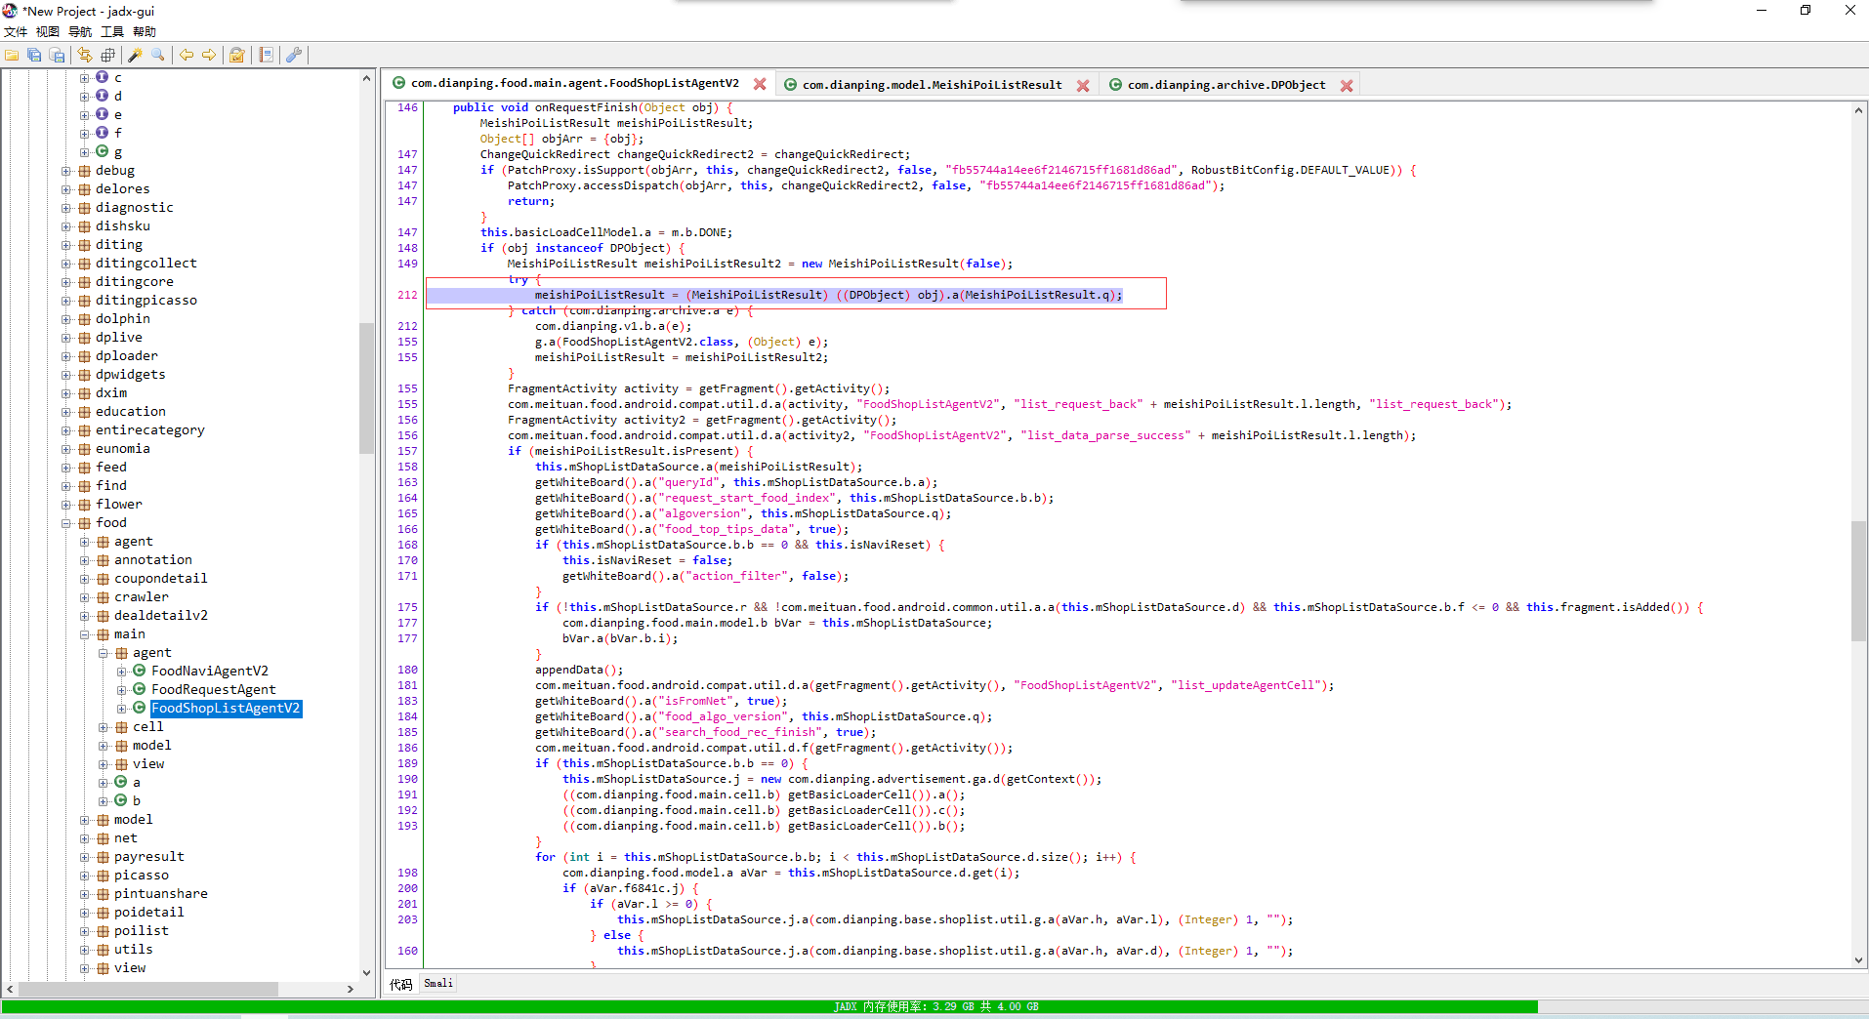1869x1019 pixels.
Task: Open the log viewer notebook icon
Action: coord(266,56)
